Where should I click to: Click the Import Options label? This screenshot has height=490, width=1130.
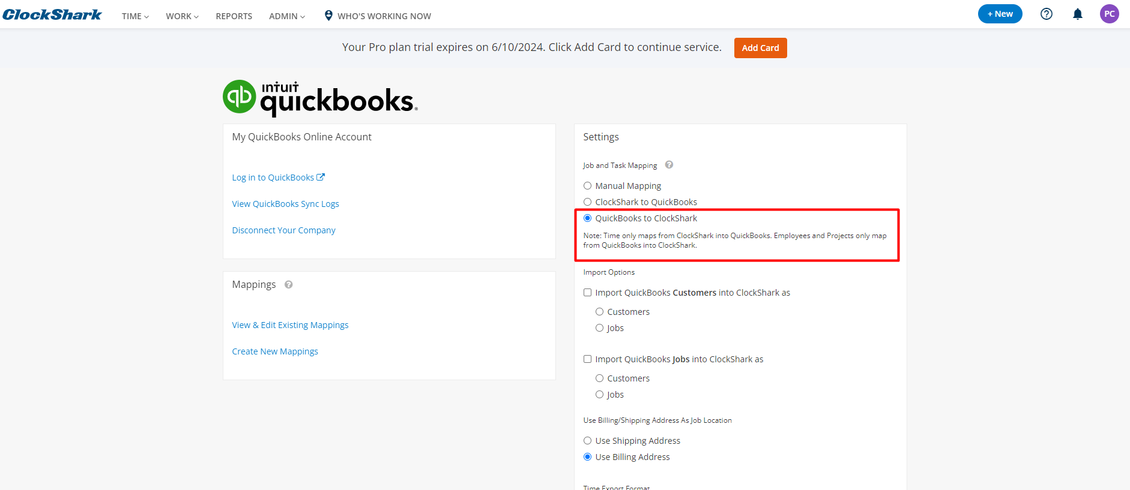(x=609, y=272)
